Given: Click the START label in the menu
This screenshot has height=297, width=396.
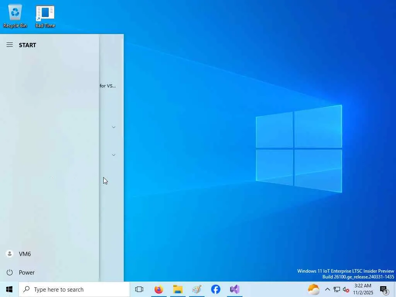Looking at the screenshot, I should [27, 45].
